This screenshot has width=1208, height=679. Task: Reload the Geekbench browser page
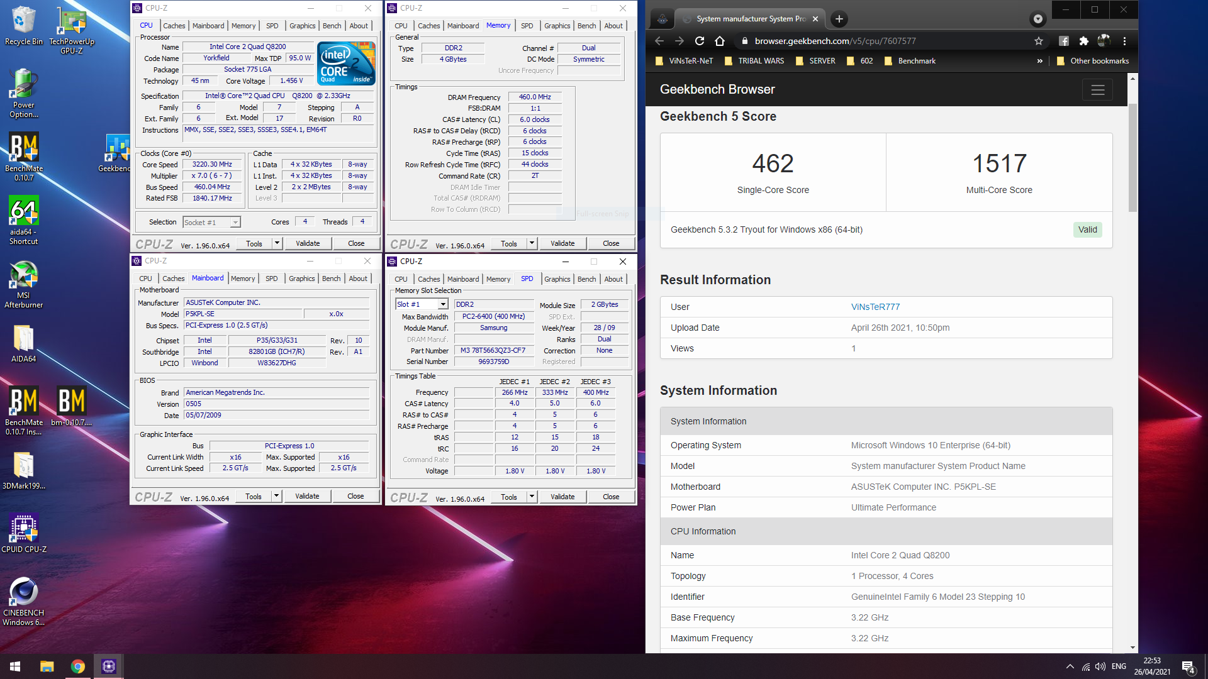coord(700,41)
